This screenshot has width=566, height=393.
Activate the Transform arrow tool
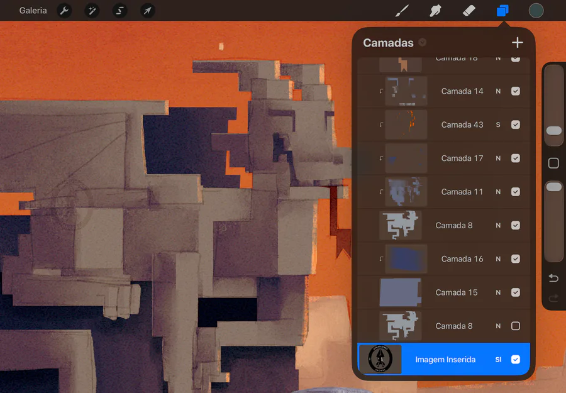[x=147, y=11]
